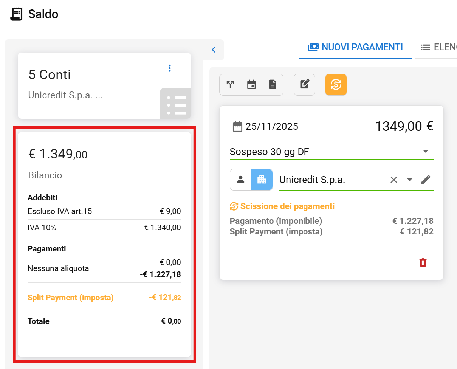
Task: Delete payment with red trash icon
Action: tap(423, 262)
